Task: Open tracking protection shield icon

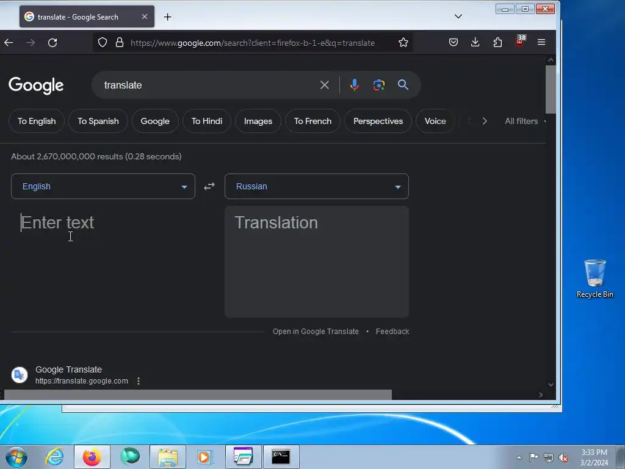Action: tap(103, 42)
